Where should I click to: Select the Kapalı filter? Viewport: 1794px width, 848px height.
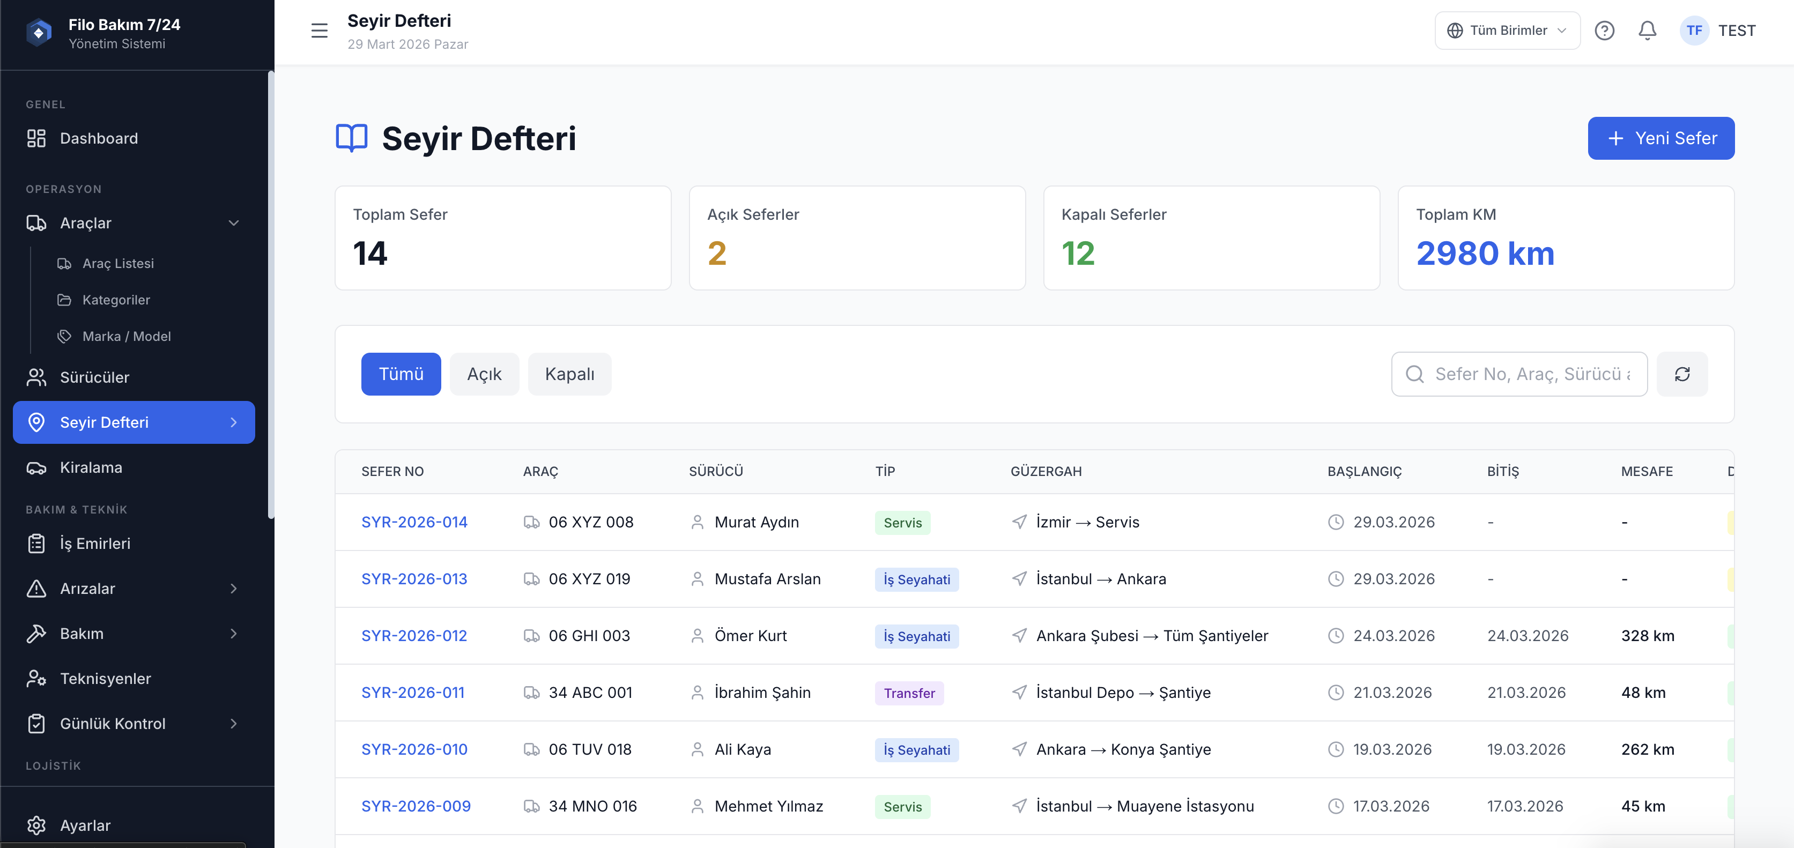pyautogui.click(x=569, y=374)
